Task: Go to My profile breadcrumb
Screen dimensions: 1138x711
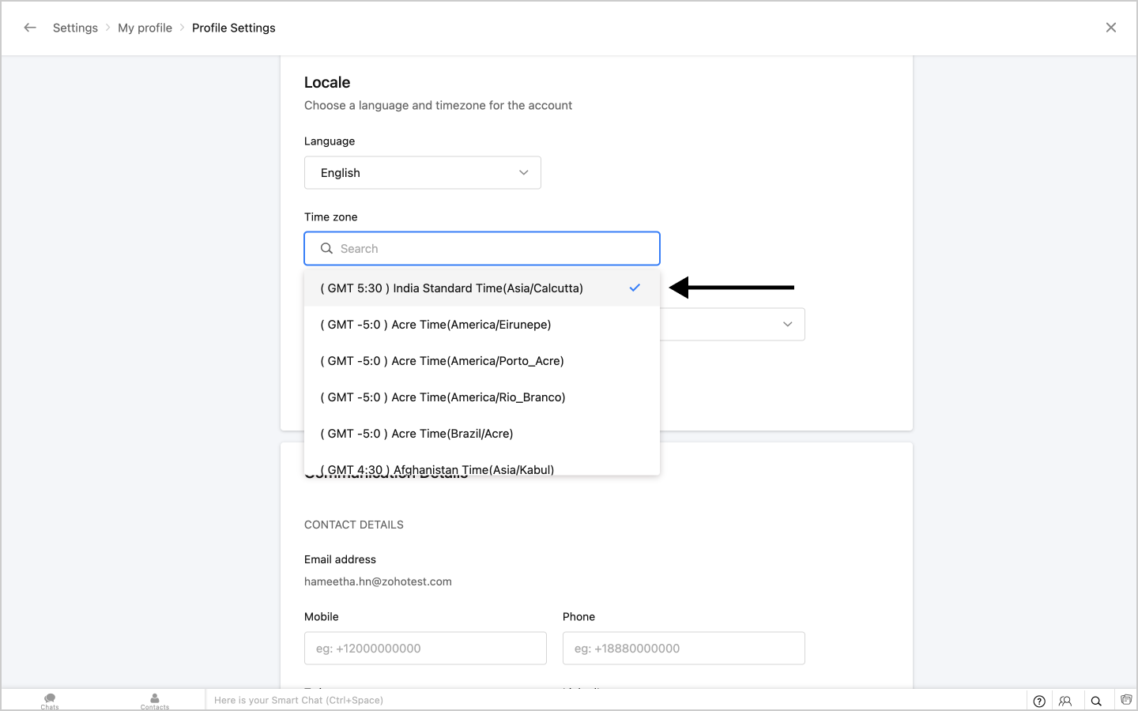Action: 145,28
